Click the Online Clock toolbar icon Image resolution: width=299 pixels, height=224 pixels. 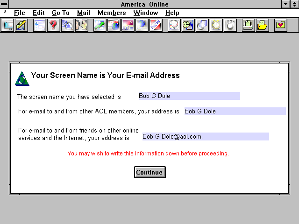[216, 25]
